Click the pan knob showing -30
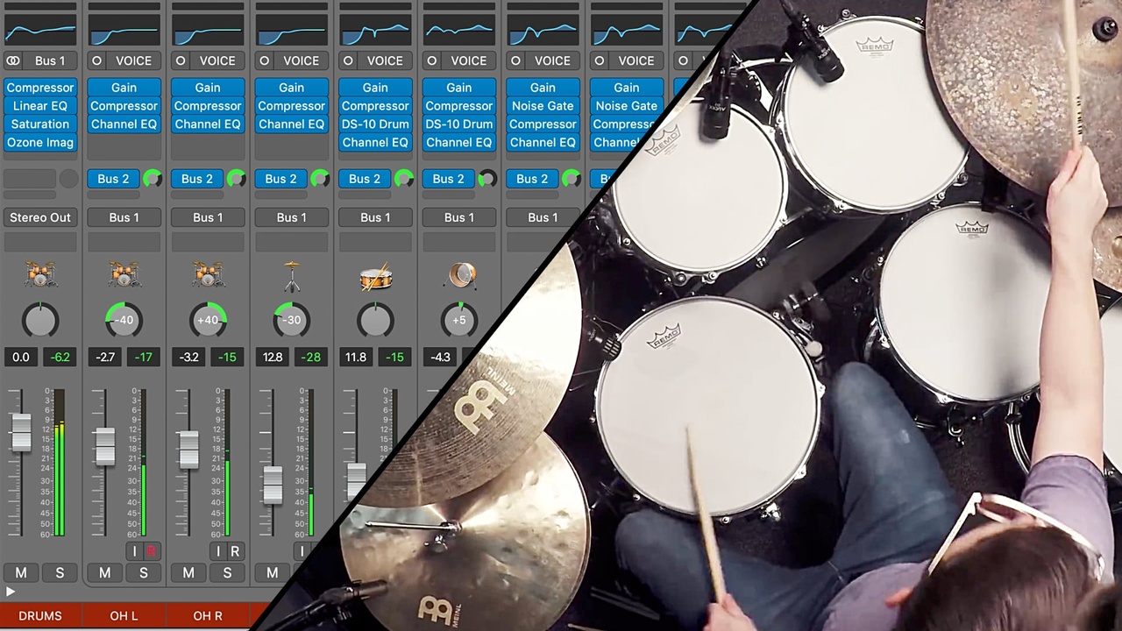Viewport: 1122px width, 631px height. 292,320
